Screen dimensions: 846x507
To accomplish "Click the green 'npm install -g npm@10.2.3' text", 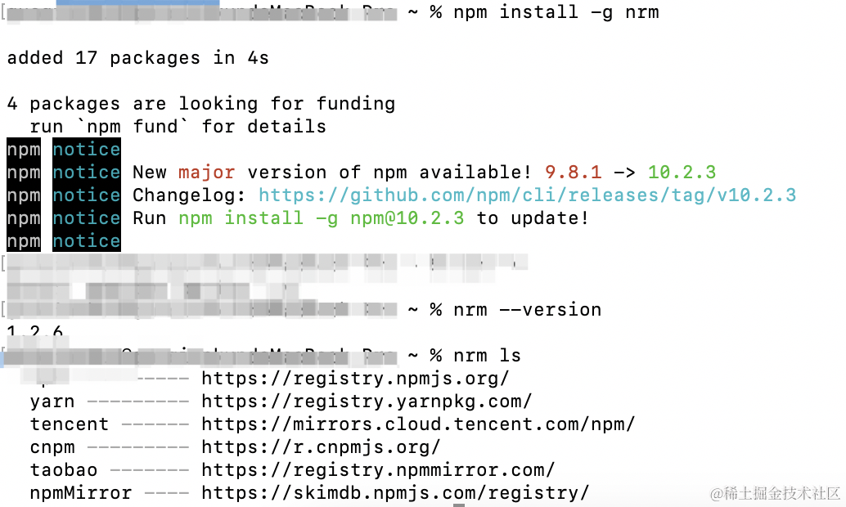I will click(x=321, y=218).
